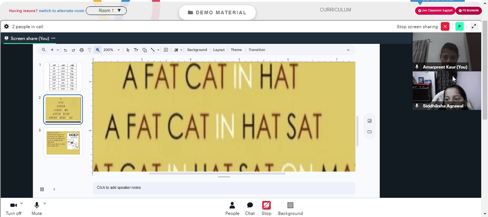This screenshot has width=488, height=217.
Task: Open Screen share options ellipsis
Action: [53, 38]
